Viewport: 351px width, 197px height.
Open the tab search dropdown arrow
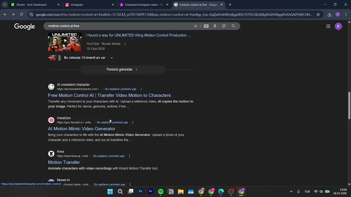tap(5, 5)
